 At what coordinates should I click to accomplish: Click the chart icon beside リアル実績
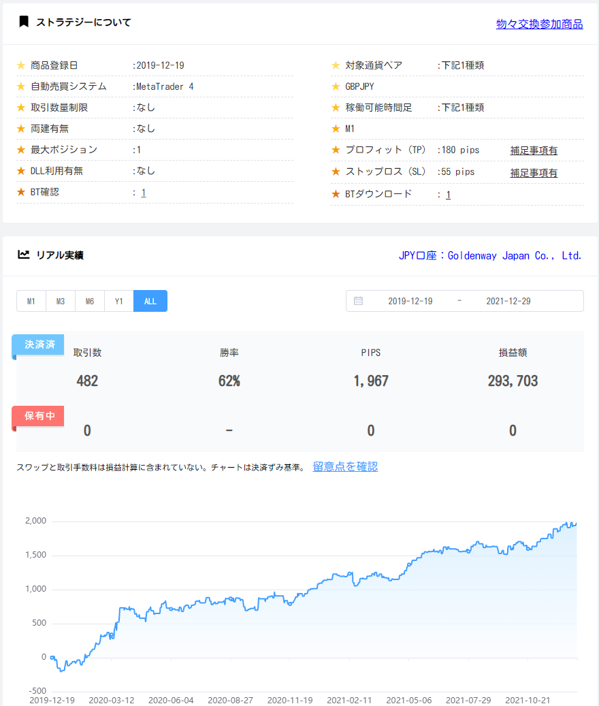[25, 254]
